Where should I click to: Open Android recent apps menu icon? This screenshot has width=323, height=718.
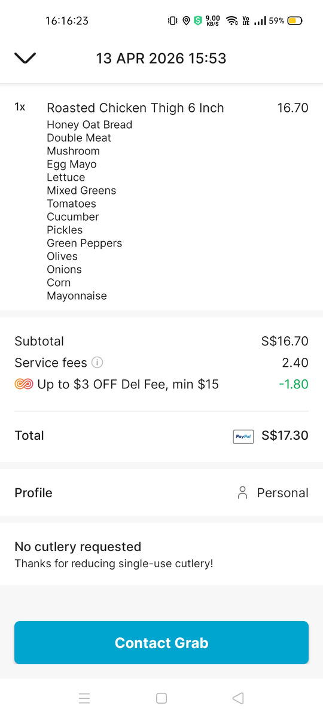coord(84,698)
